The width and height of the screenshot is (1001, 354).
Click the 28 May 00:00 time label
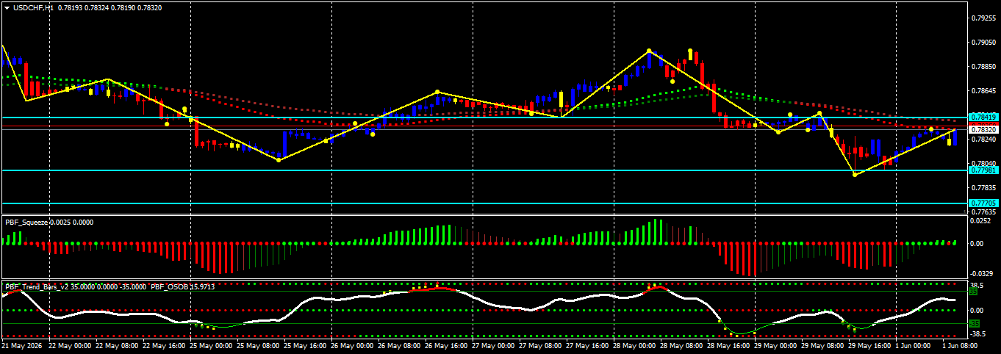coord(635,345)
